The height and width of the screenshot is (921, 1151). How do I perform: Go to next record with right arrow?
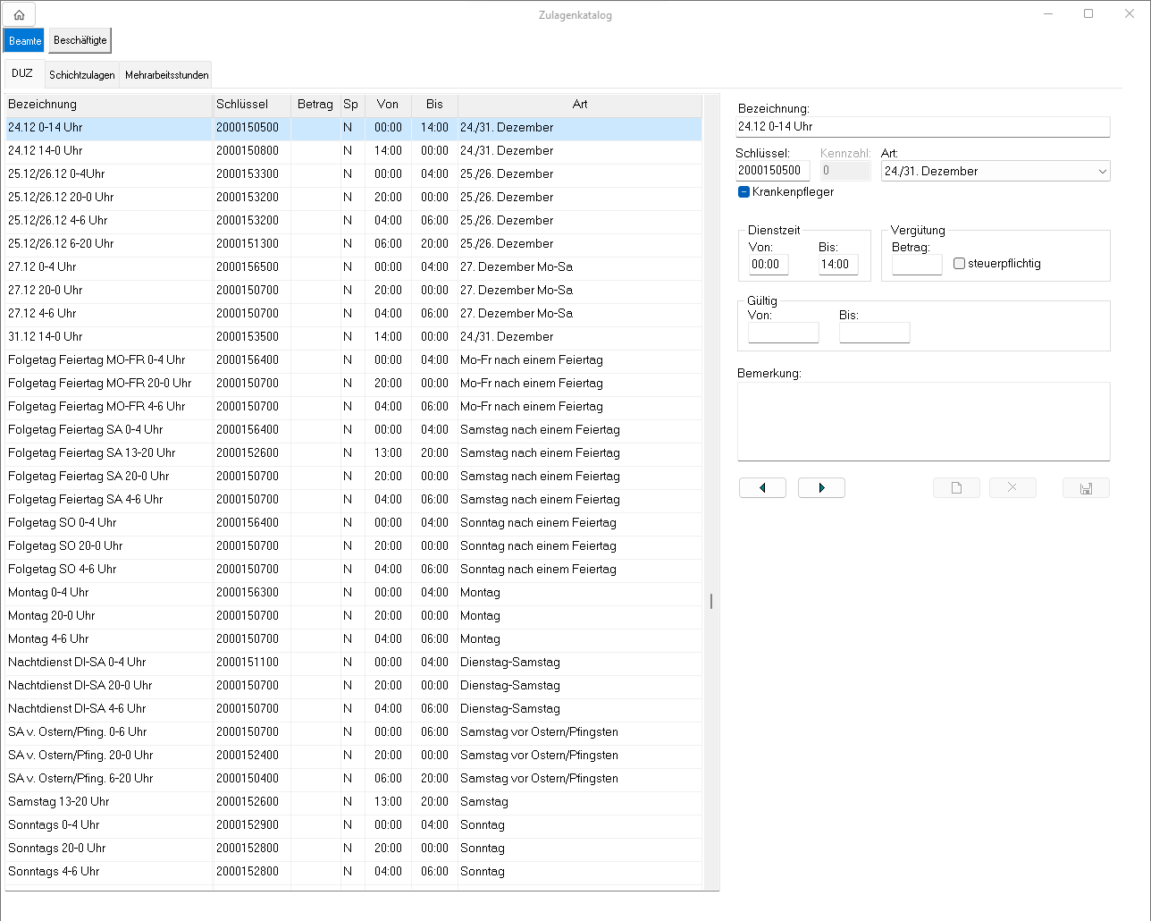[x=821, y=487]
